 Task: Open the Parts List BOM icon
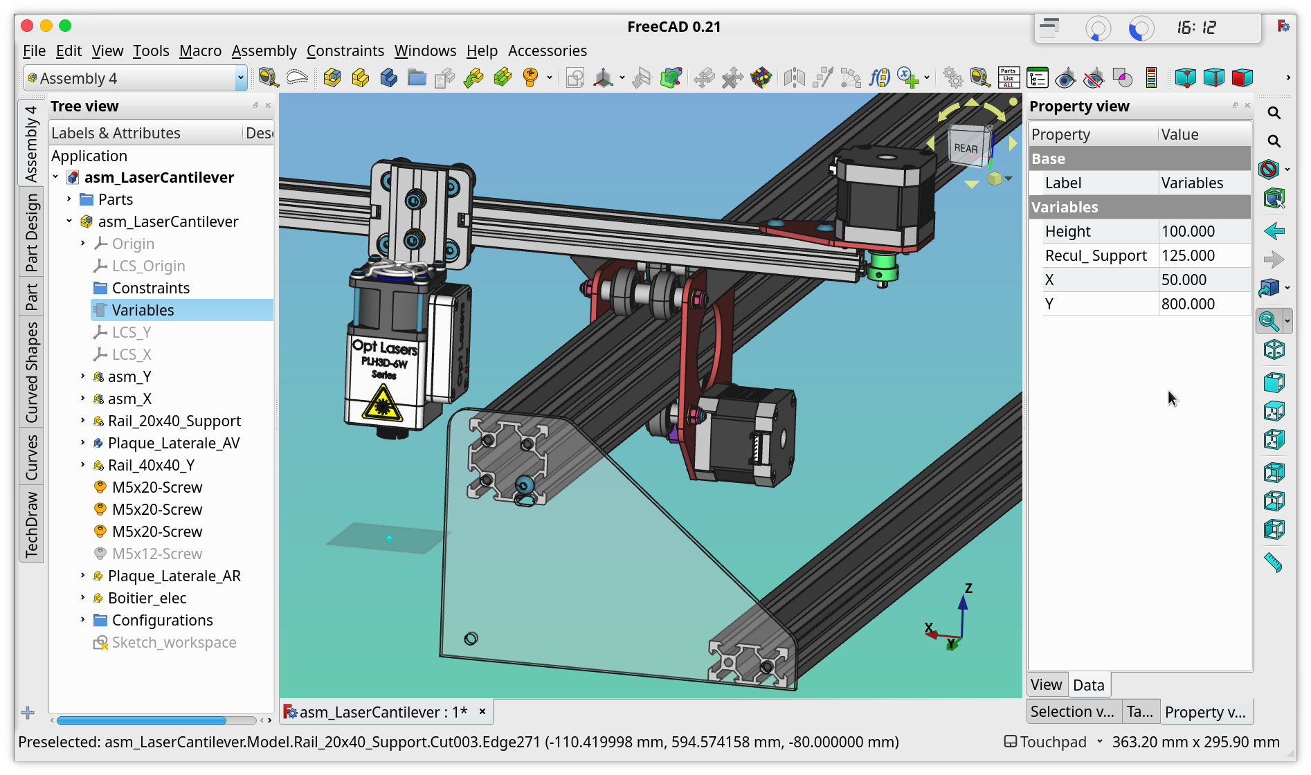pos(1009,77)
